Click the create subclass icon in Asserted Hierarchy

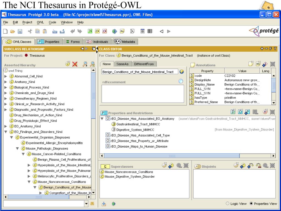pyautogui.click(x=68, y=64)
